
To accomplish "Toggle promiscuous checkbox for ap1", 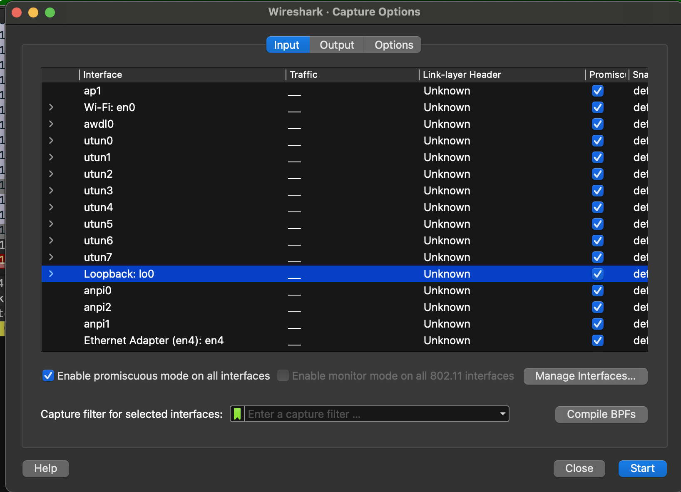I will (x=598, y=91).
